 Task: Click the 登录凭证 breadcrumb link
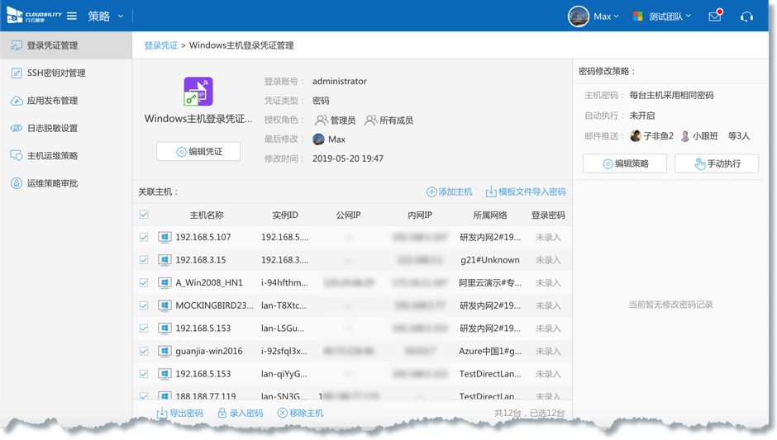pos(160,45)
